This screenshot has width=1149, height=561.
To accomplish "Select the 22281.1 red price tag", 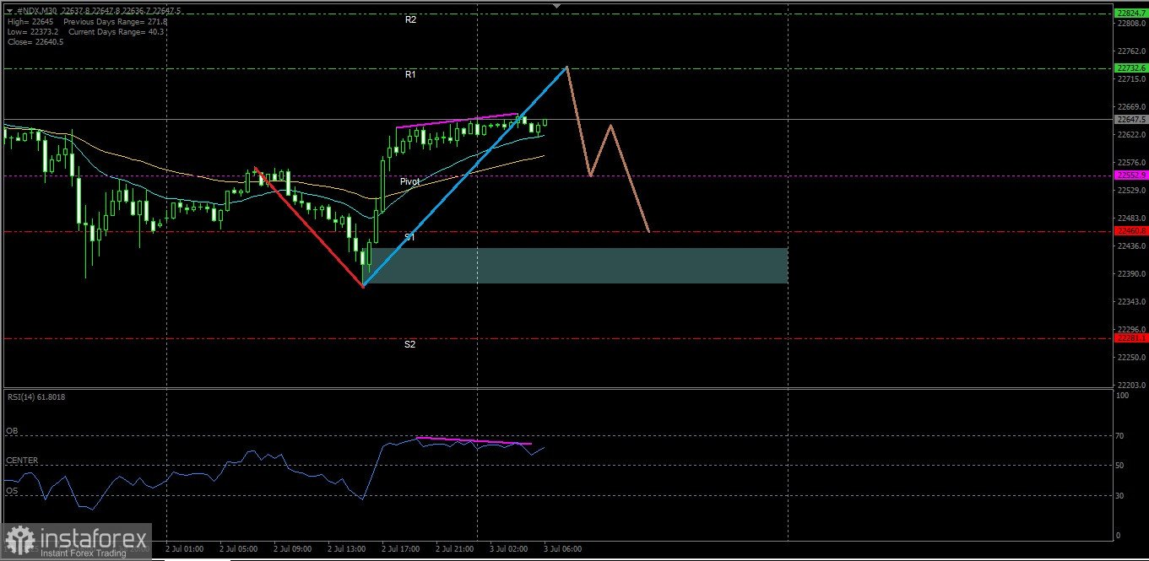I will click(1130, 337).
